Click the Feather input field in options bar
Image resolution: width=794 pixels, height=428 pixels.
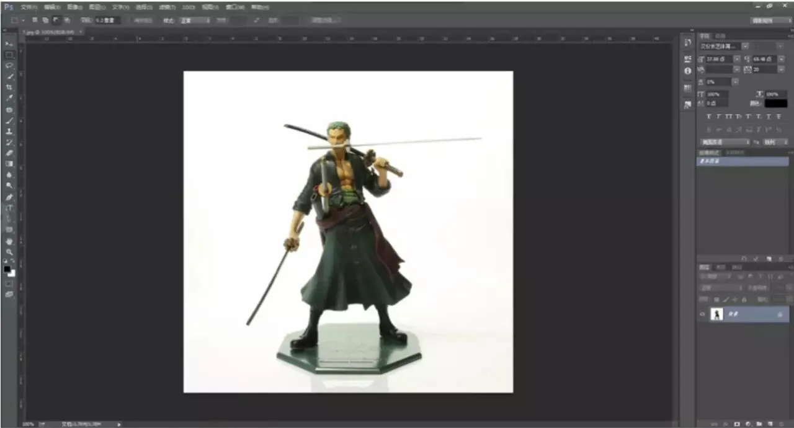pyautogui.click(x=107, y=20)
